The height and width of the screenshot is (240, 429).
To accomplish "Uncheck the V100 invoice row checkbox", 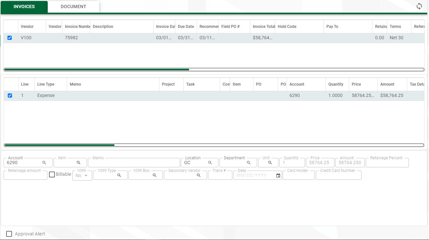I will 9,38.
